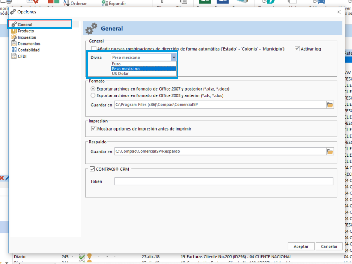Screen dimensions: 352x264
Task: Select Office 2003 export format option
Action: (93, 95)
